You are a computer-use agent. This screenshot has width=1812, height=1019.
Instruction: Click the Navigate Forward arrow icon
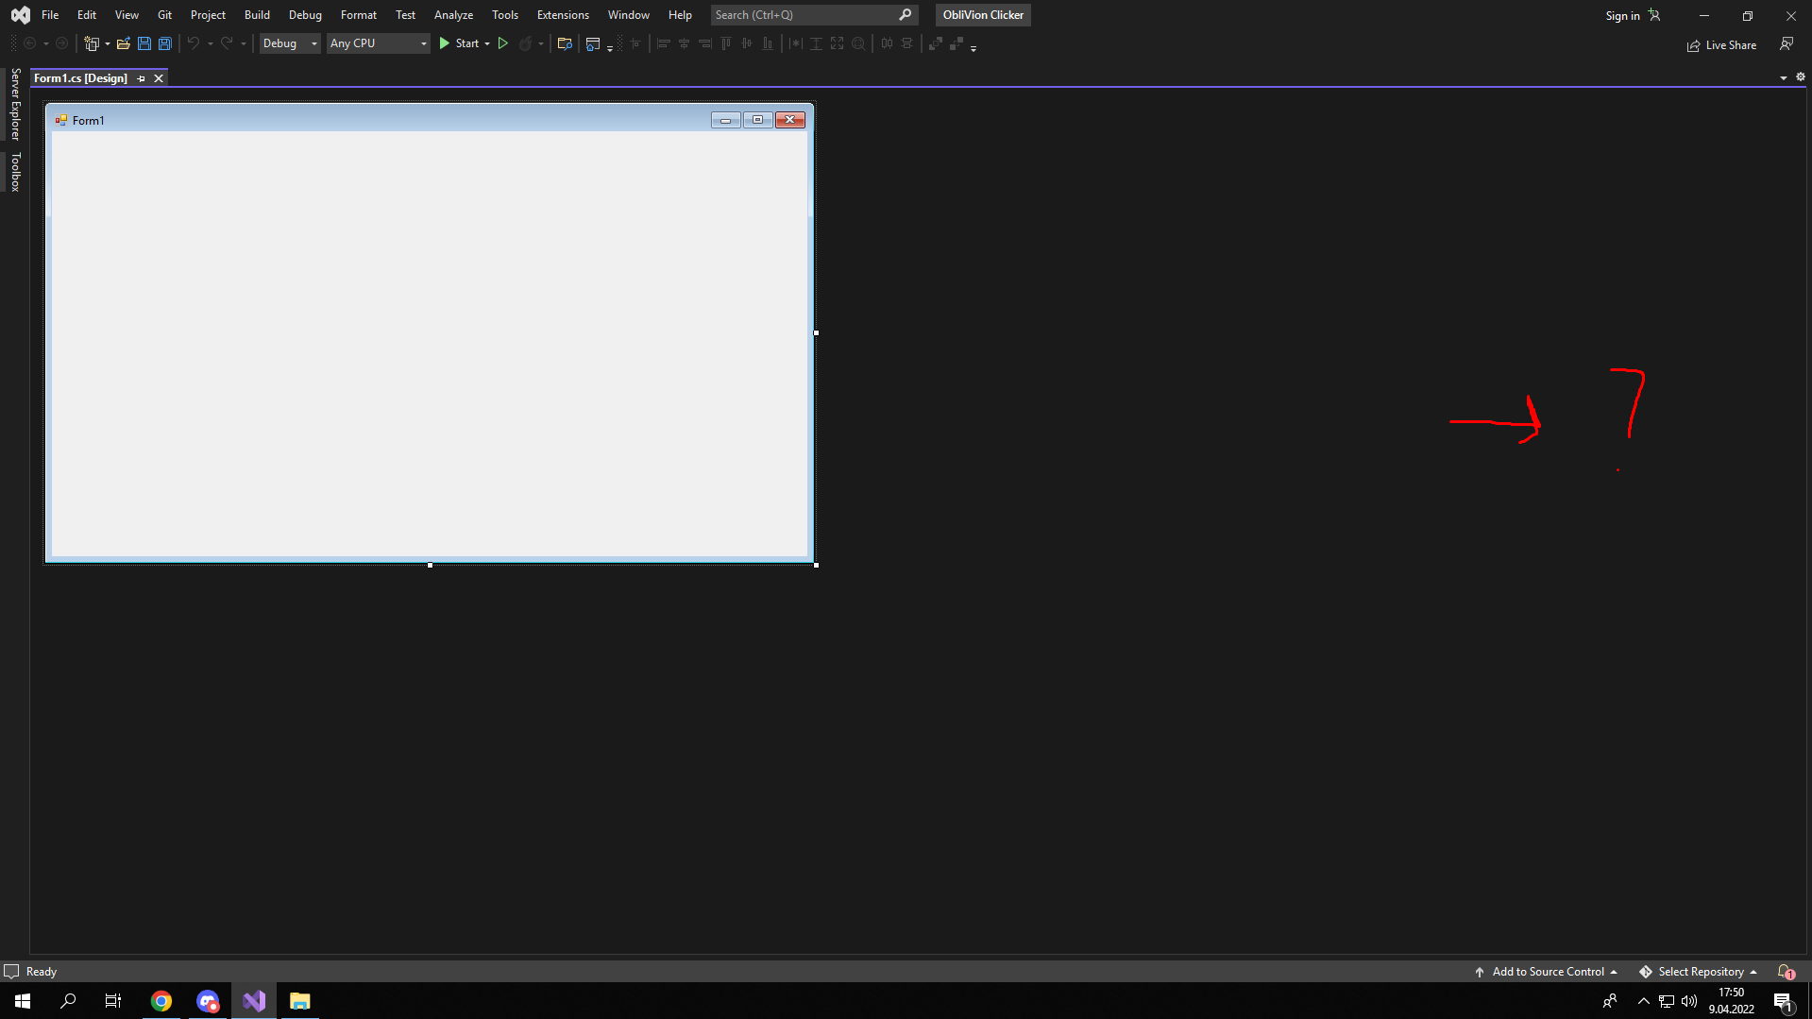coord(61,43)
